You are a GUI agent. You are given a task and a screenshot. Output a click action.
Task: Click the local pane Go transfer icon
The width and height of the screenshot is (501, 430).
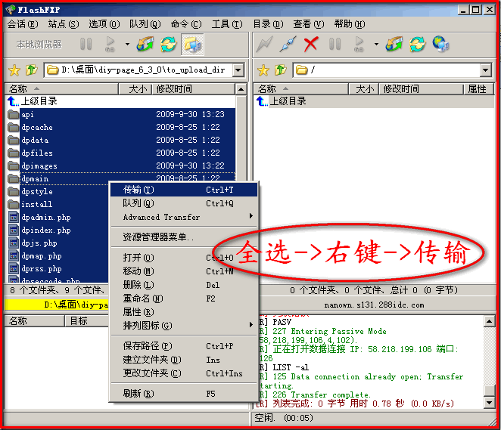click(x=110, y=45)
